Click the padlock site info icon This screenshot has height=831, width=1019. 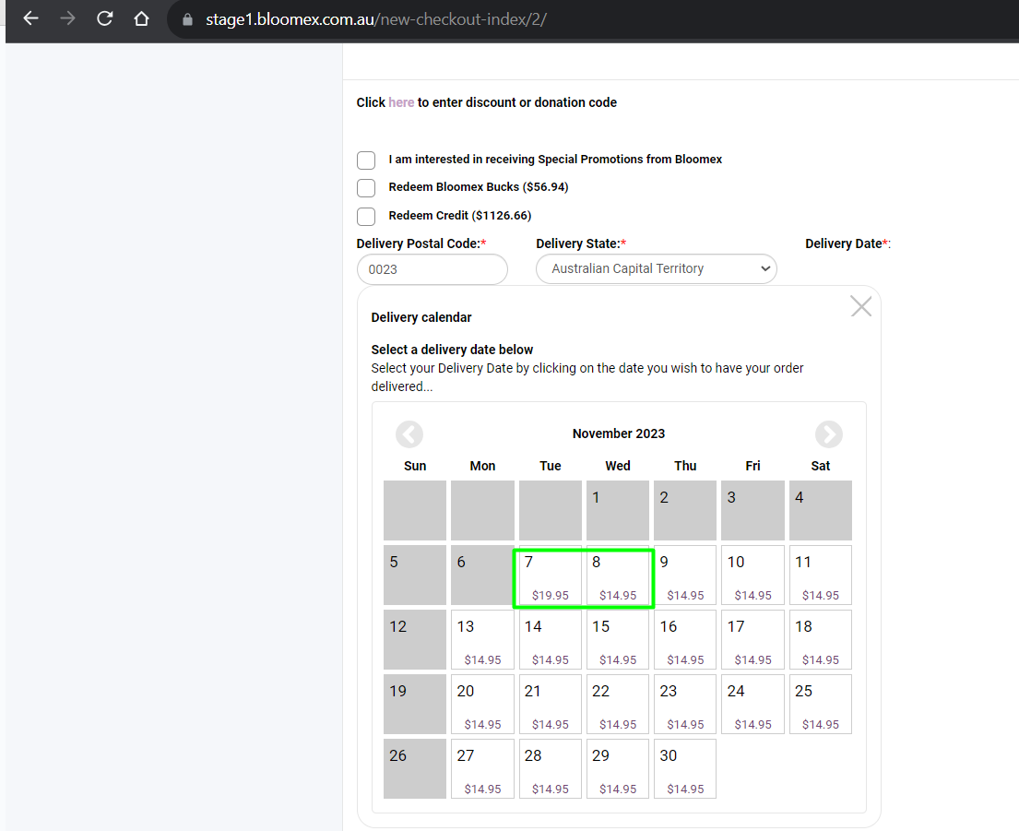[x=188, y=19]
